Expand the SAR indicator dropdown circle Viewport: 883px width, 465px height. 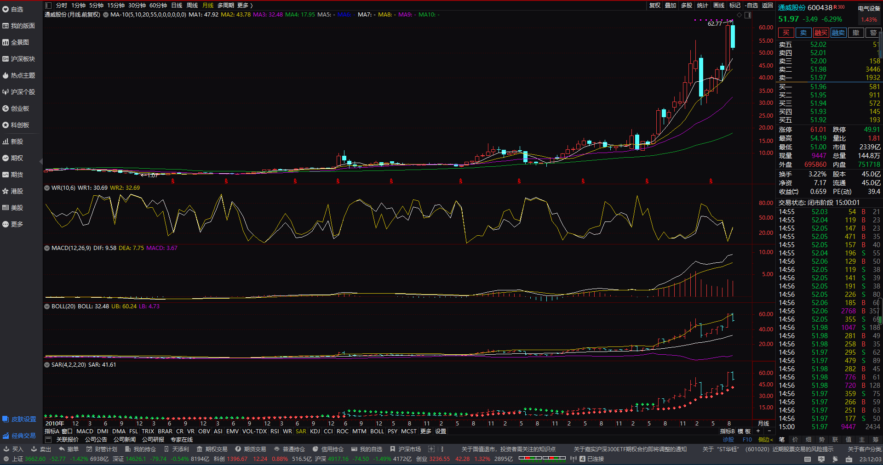click(47, 365)
